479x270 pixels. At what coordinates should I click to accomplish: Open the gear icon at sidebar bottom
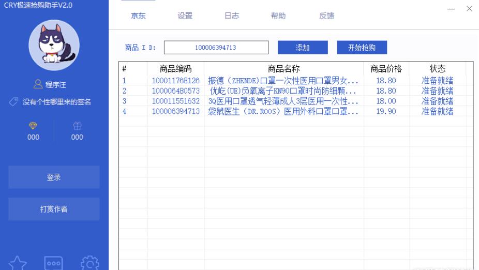(90, 263)
